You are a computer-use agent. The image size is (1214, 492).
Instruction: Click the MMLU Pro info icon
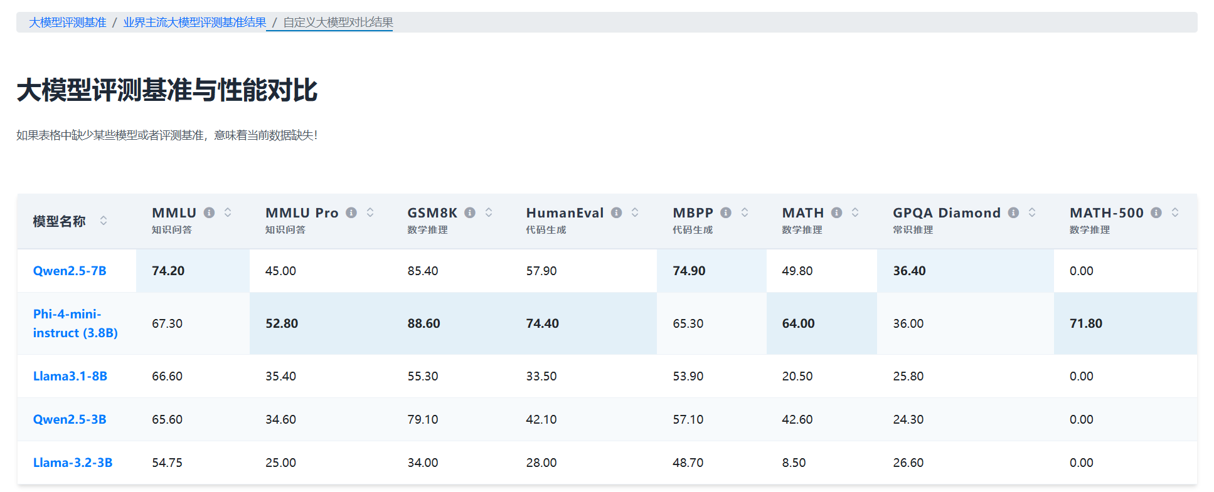pos(351,212)
